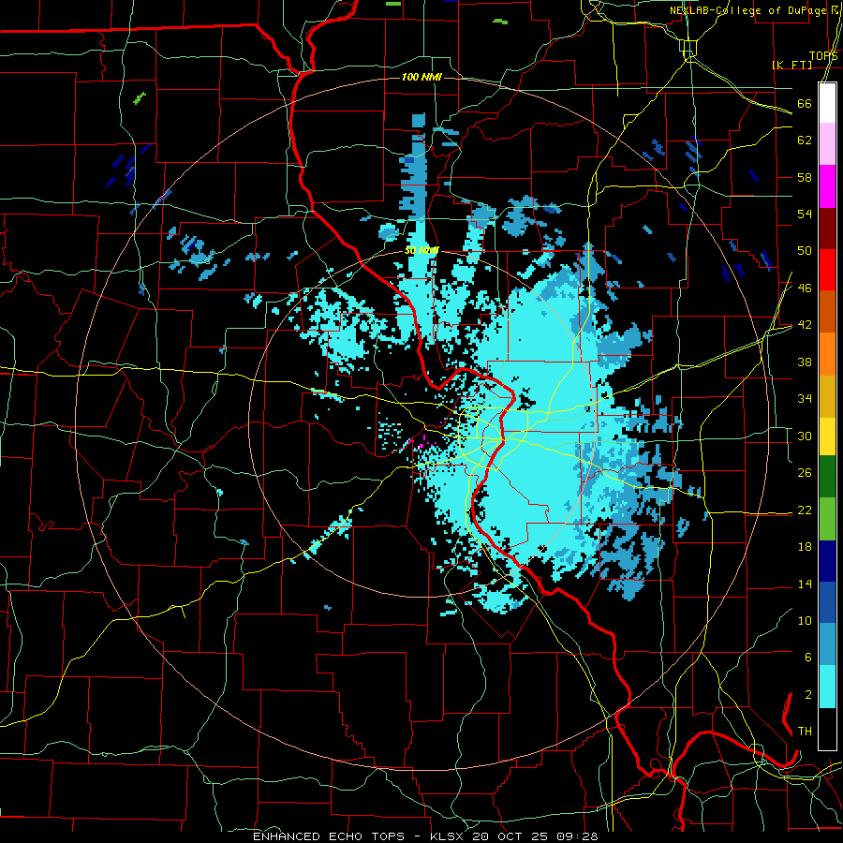Viewport: 843px width, 843px height.
Task: Click the [K FT] units label
Action: point(791,65)
